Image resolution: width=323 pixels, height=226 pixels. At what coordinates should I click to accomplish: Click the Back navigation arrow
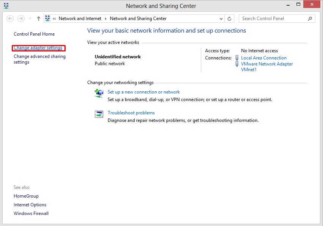pyautogui.click(x=10, y=19)
